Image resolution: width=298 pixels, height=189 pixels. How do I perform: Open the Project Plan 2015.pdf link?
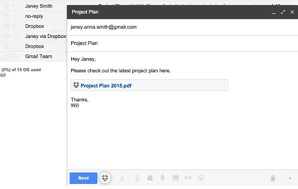pos(105,86)
